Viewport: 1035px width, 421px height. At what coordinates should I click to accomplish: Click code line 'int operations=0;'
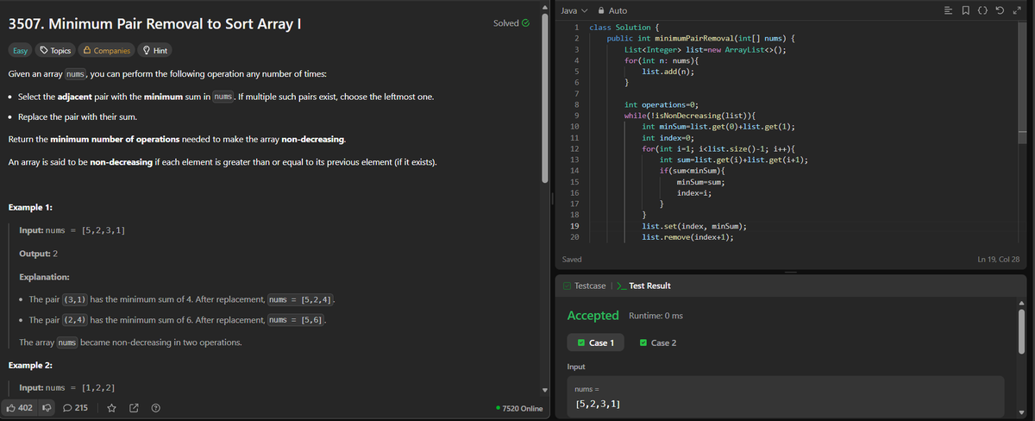[x=660, y=103]
